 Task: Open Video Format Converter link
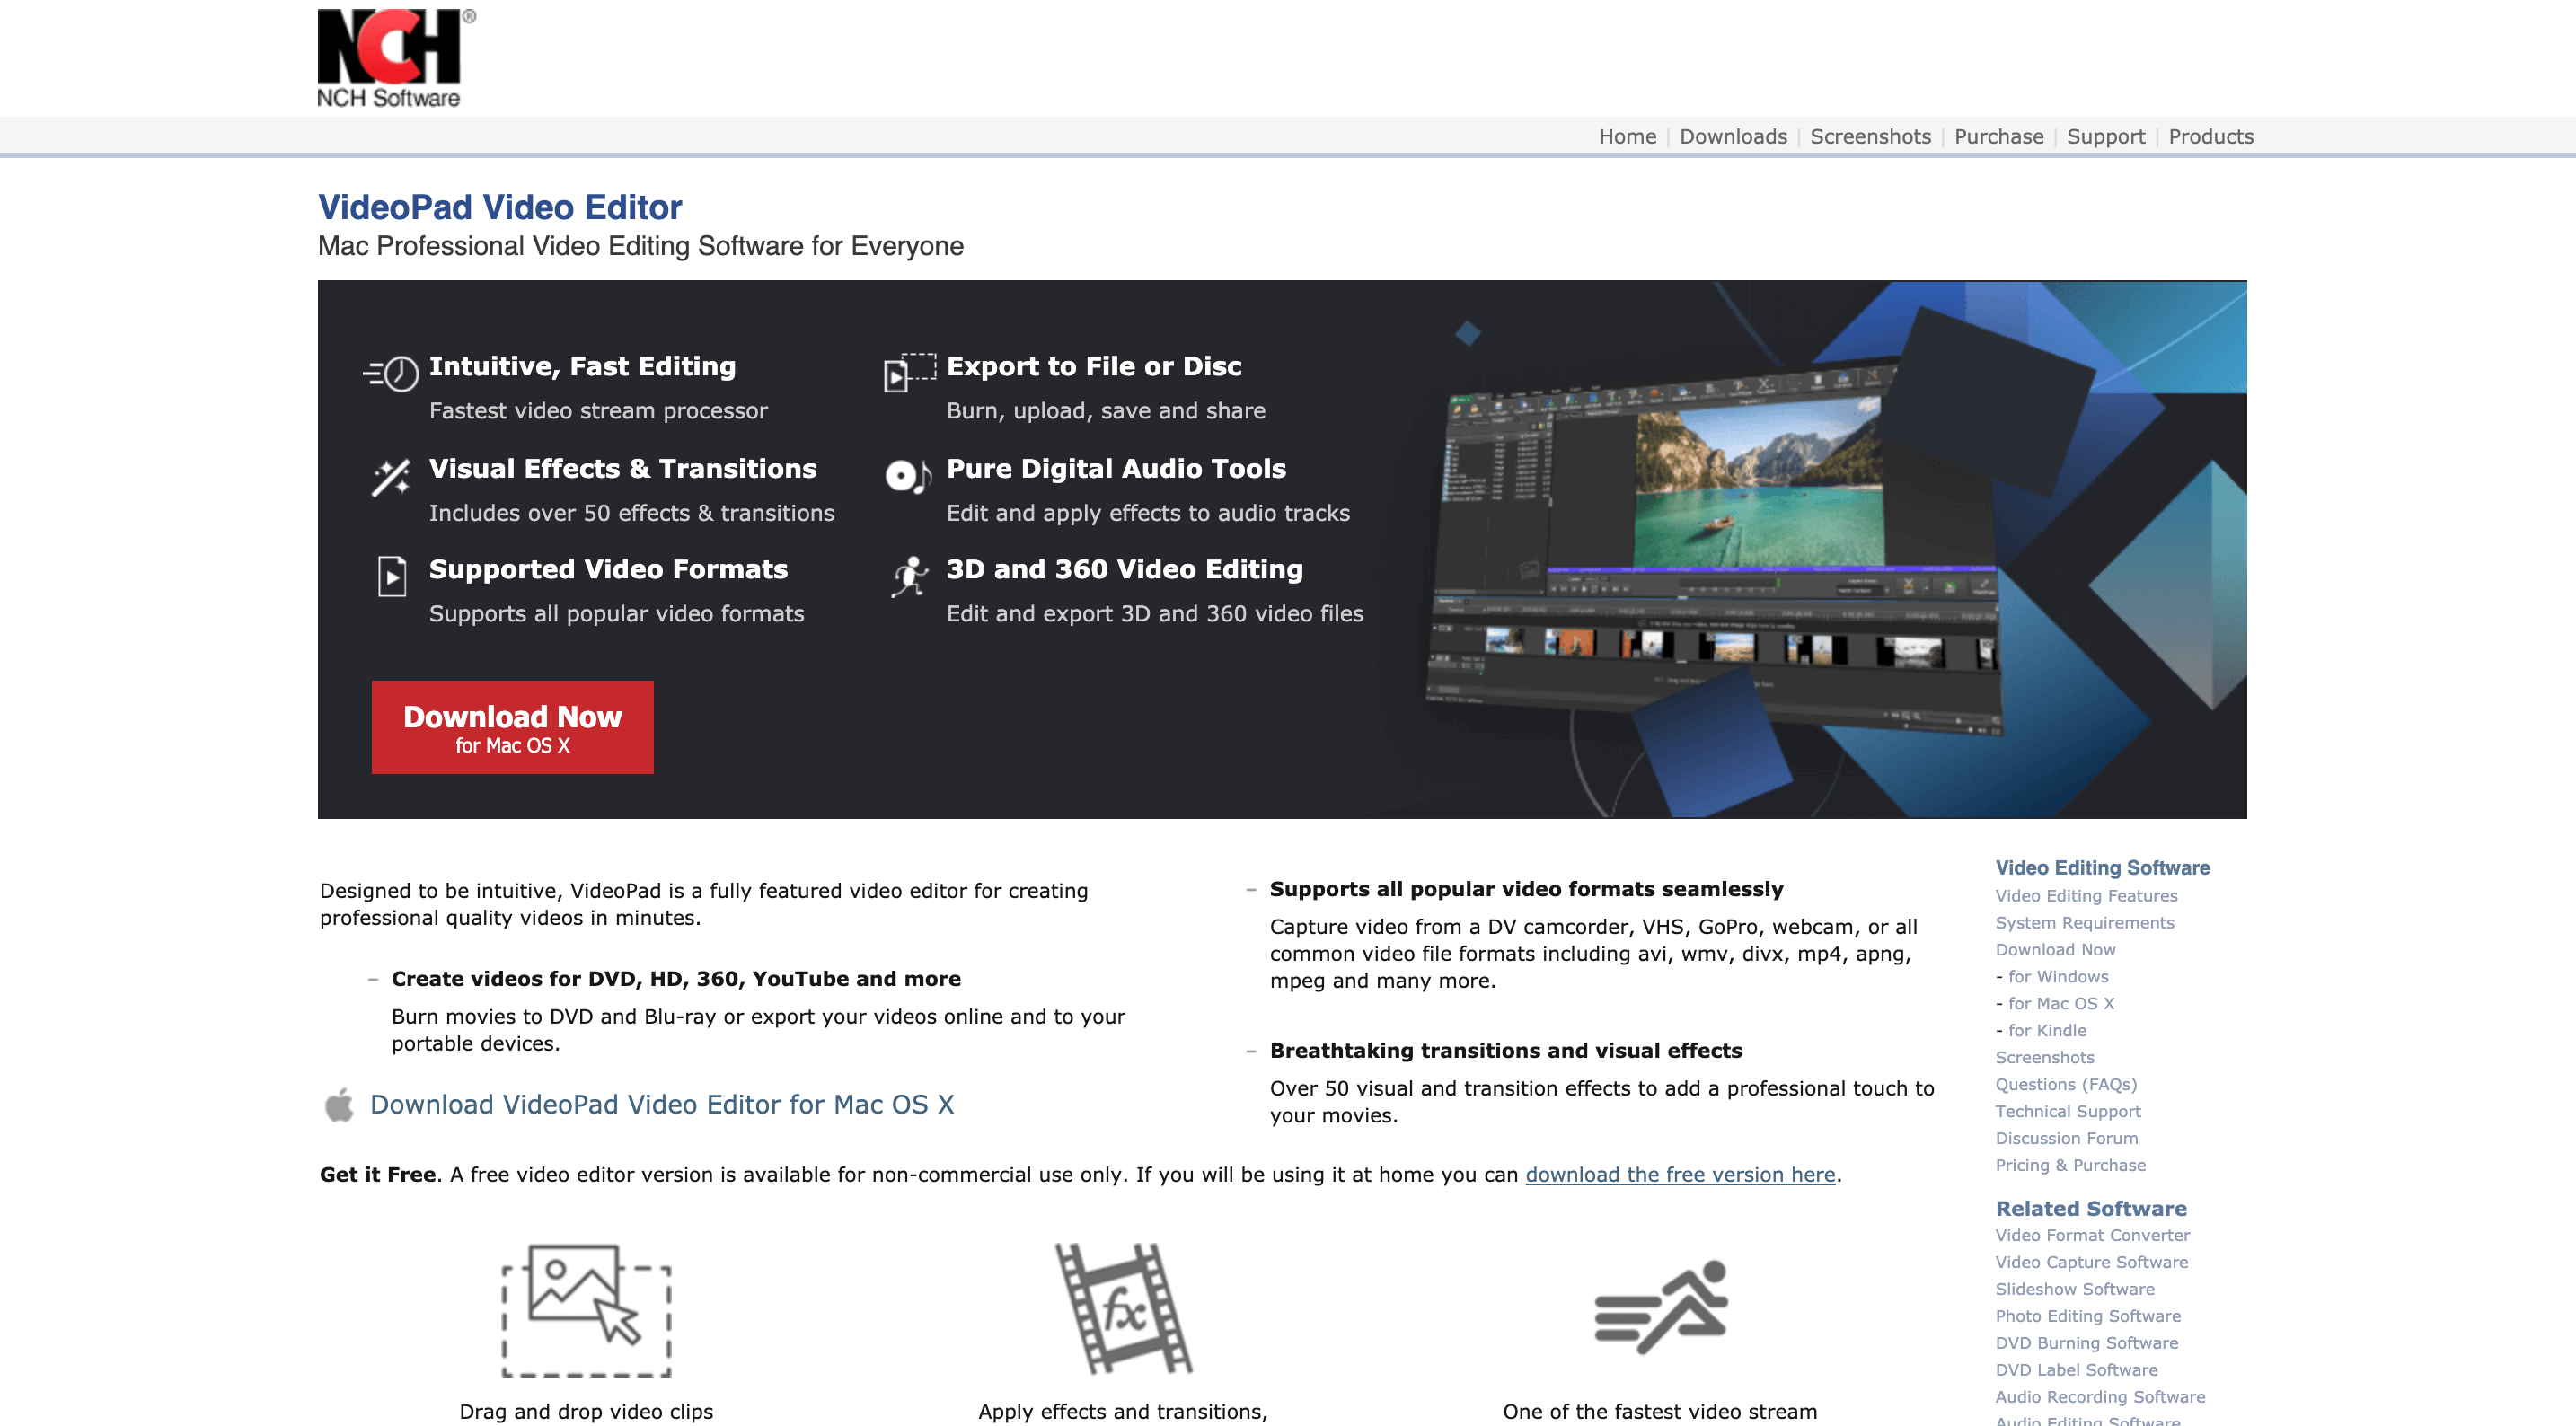tap(2092, 1236)
